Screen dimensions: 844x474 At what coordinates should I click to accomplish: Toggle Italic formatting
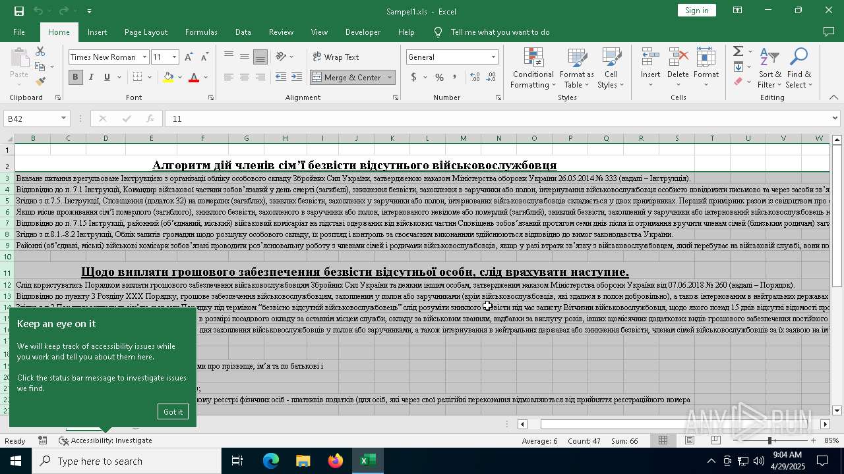coord(91,77)
